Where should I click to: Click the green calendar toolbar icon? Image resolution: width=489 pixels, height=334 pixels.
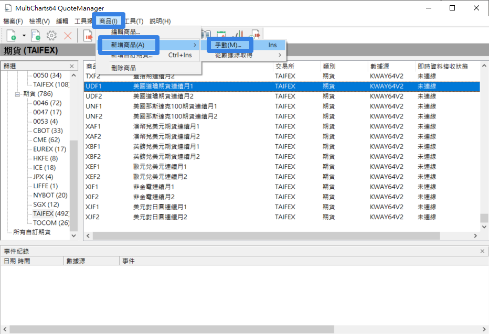click(221, 34)
